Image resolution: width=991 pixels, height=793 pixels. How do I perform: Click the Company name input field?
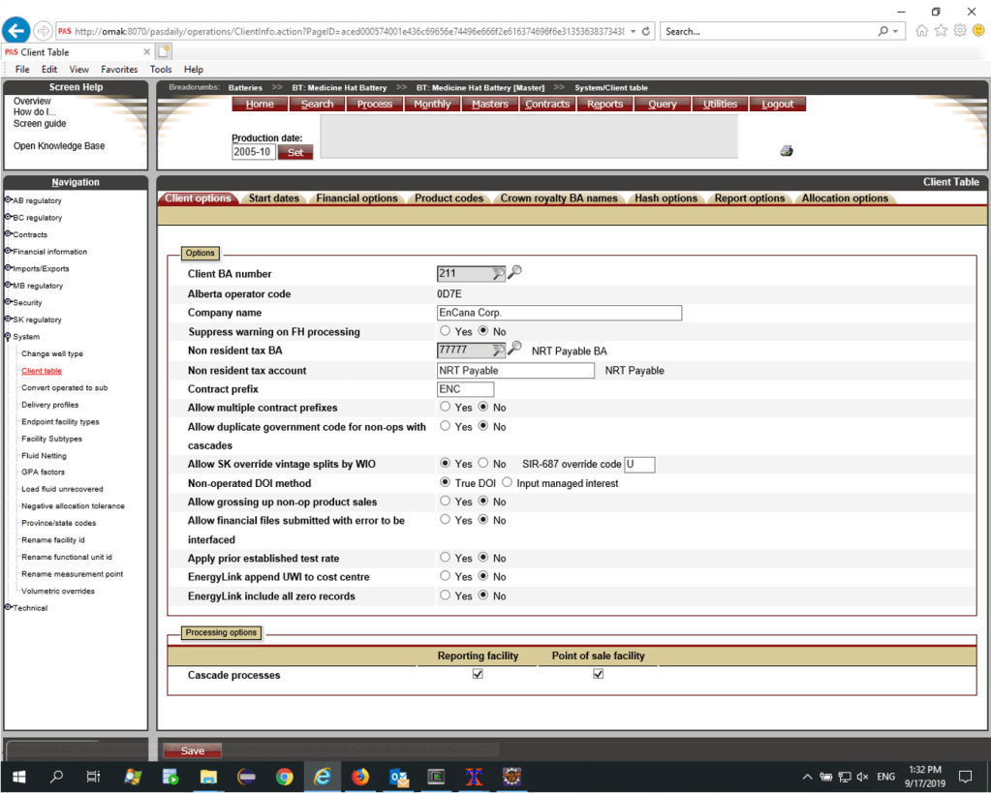(x=559, y=313)
